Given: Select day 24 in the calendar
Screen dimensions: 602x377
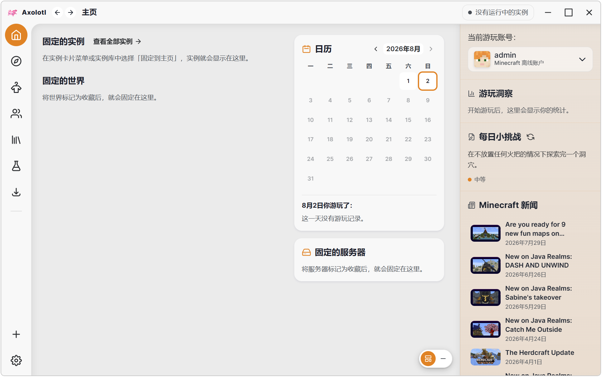Looking at the screenshot, I should click(311, 159).
